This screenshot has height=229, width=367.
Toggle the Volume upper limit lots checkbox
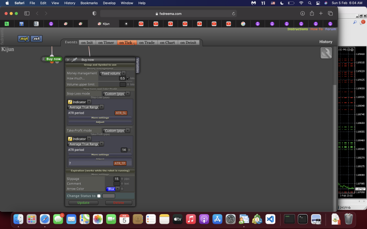pos(128,84)
